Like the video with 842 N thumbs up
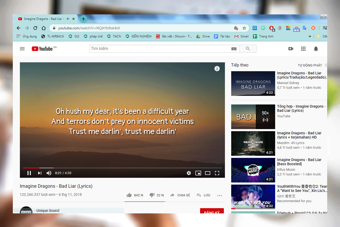The width and height of the screenshot is (340, 227). 135,195
